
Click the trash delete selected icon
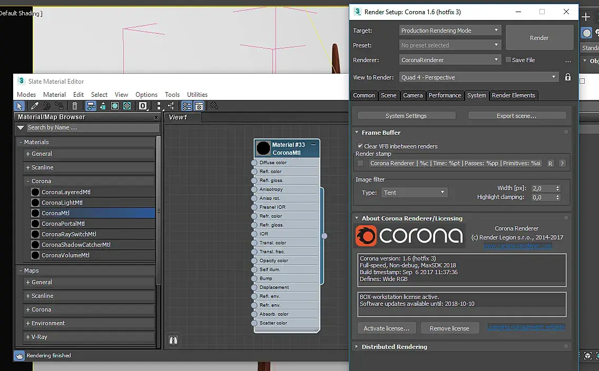click(75, 106)
